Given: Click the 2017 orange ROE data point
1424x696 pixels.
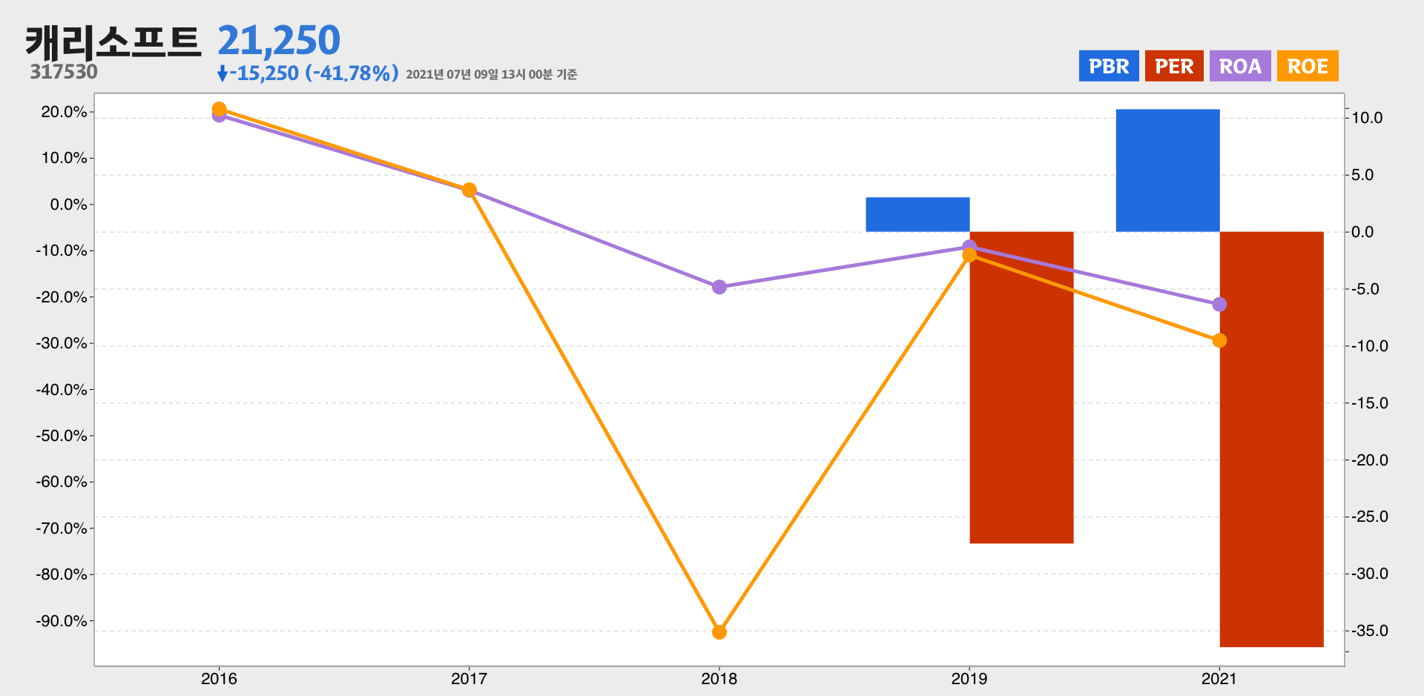Looking at the screenshot, I should tap(469, 190).
